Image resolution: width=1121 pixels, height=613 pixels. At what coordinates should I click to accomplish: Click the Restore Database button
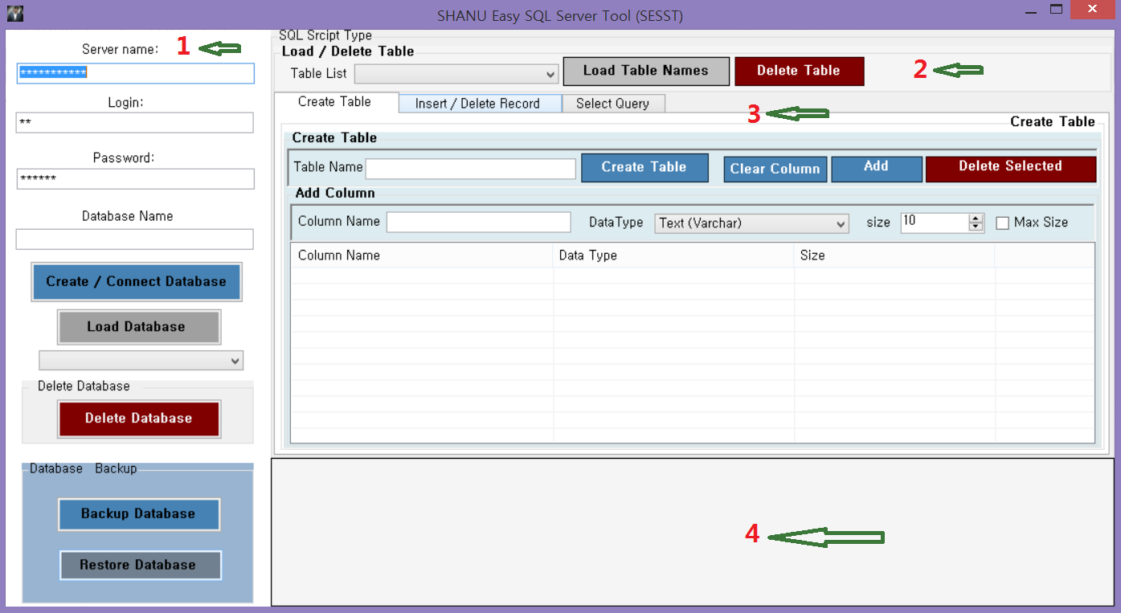tap(141, 565)
